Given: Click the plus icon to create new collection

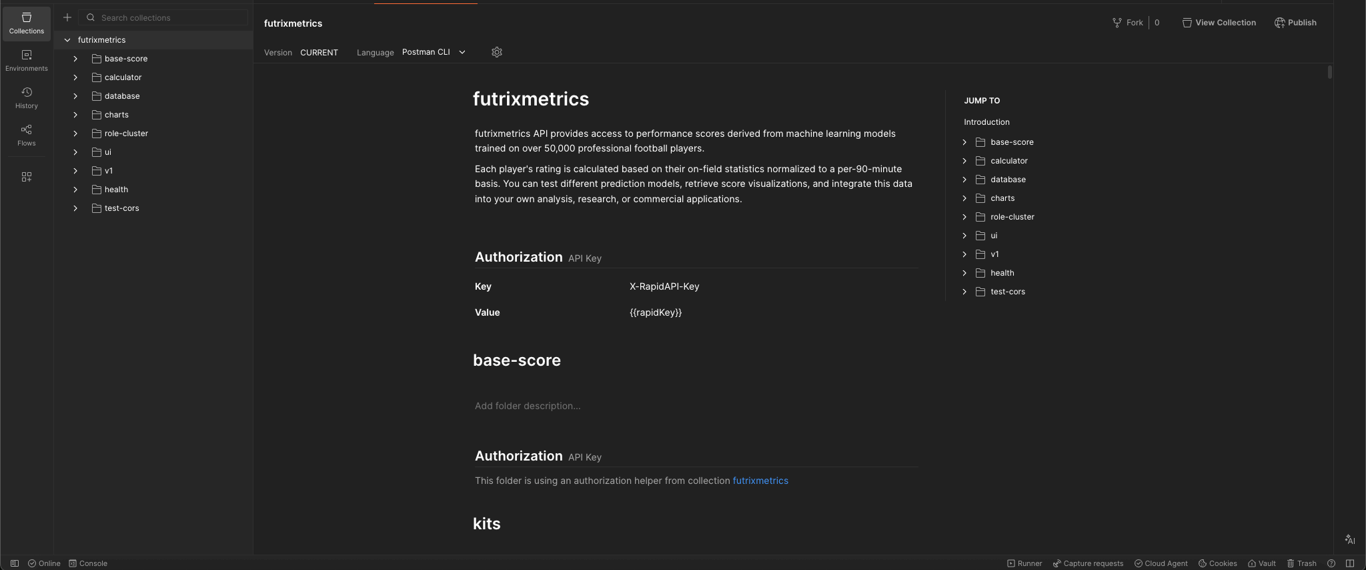Looking at the screenshot, I should point(67,17).
